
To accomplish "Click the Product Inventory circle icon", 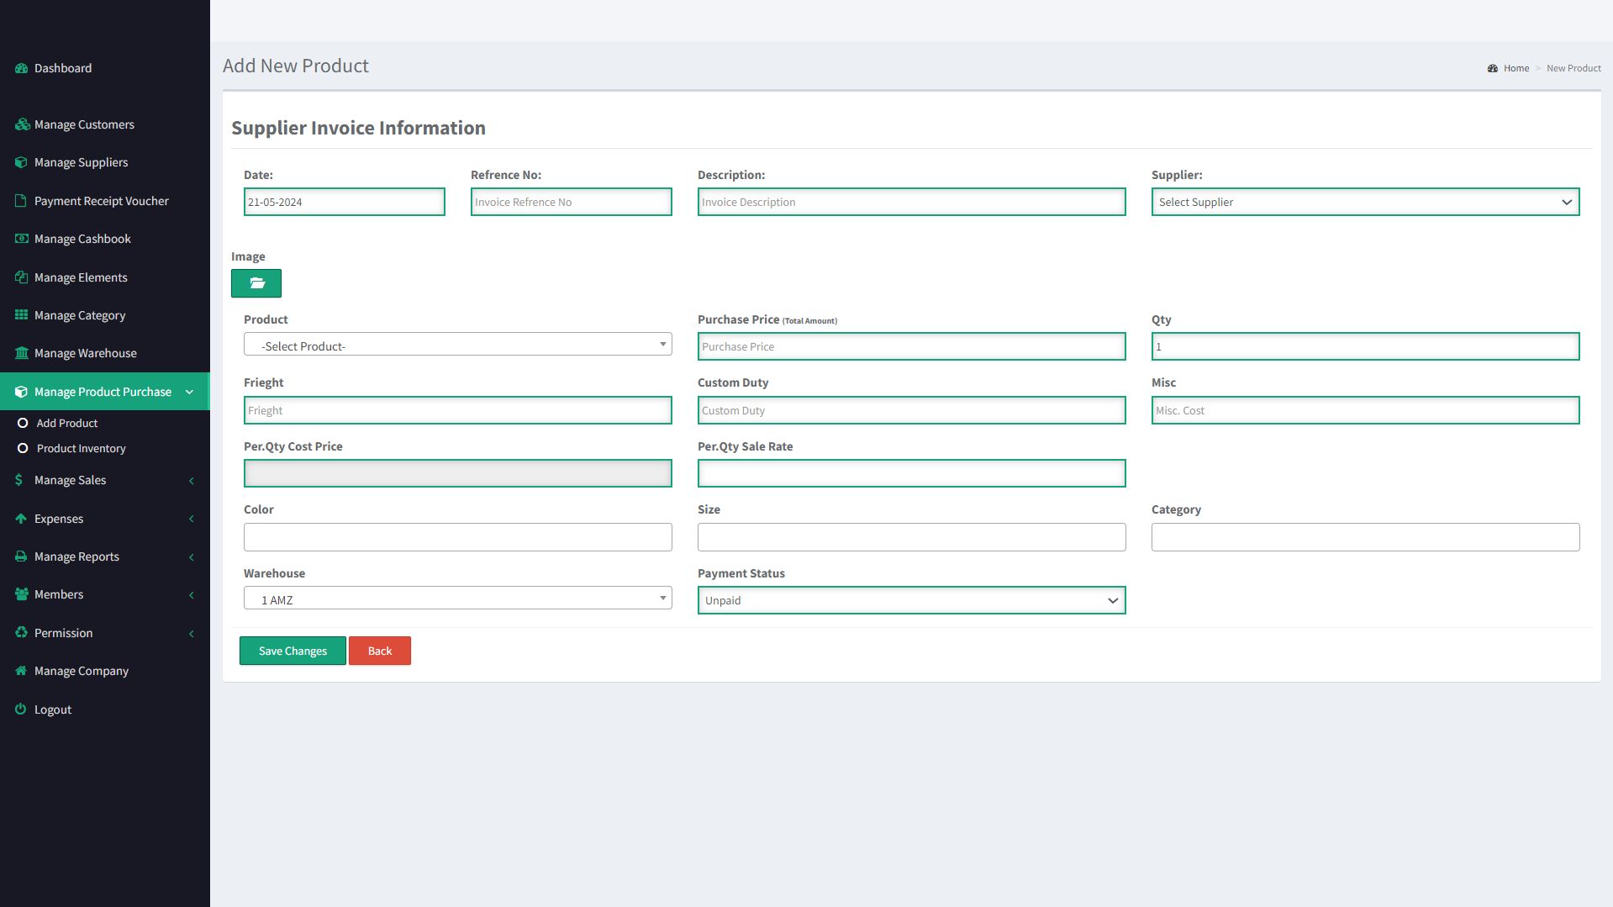I will pos(23,448).
